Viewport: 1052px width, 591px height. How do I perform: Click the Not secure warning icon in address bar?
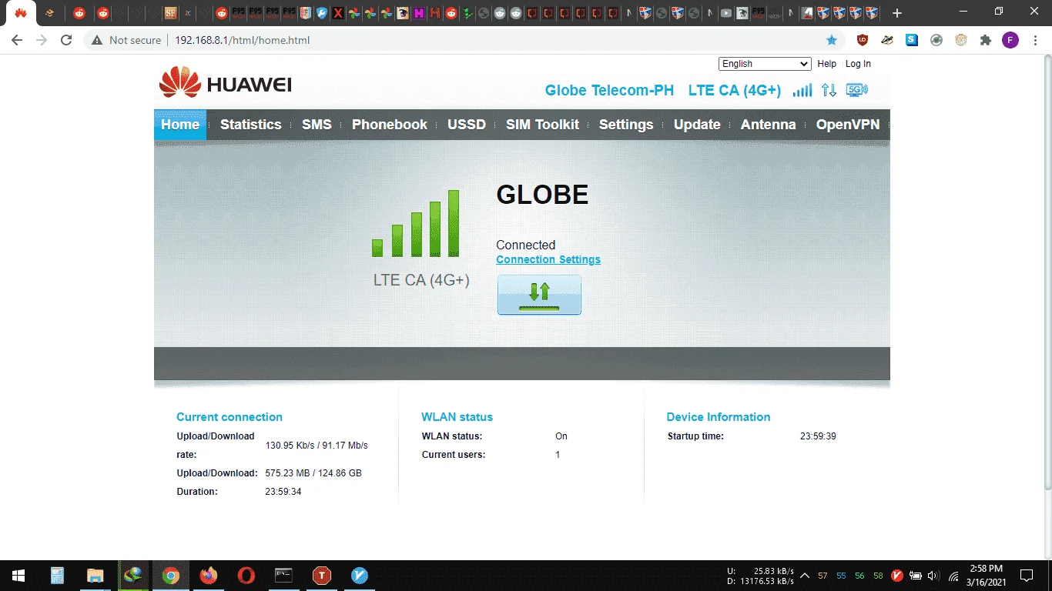97,40
